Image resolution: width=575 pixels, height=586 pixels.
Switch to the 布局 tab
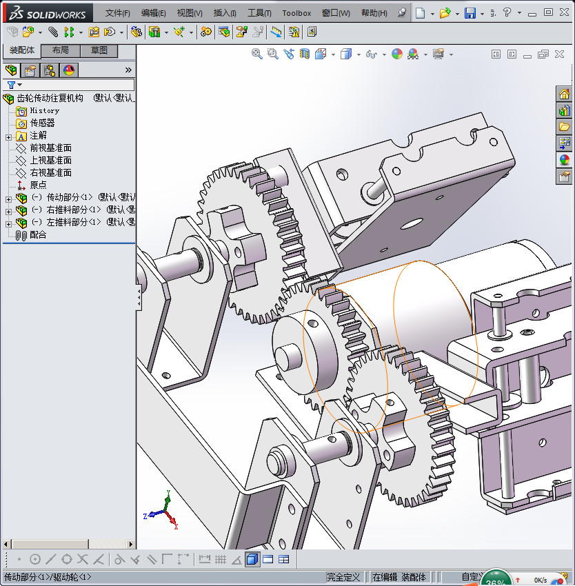[x=61, y=50]
